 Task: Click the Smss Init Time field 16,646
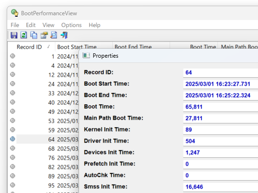pyautogui.click(x=220, y=187)
